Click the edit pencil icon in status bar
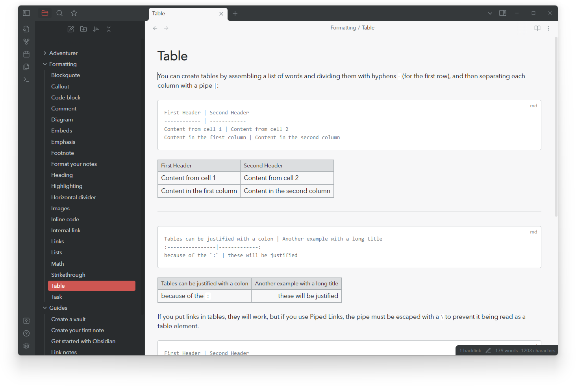Viewport: 576px width, 386px height. [x=488, y=351]
